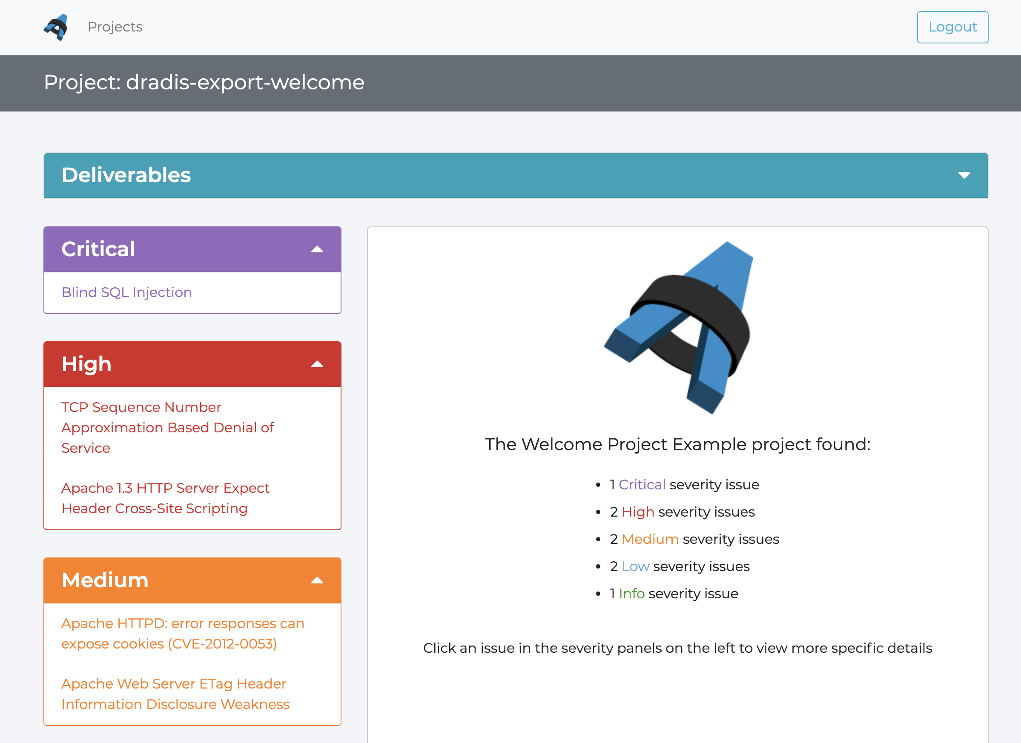Click the Dradis logo in navbar

point(56,27)
